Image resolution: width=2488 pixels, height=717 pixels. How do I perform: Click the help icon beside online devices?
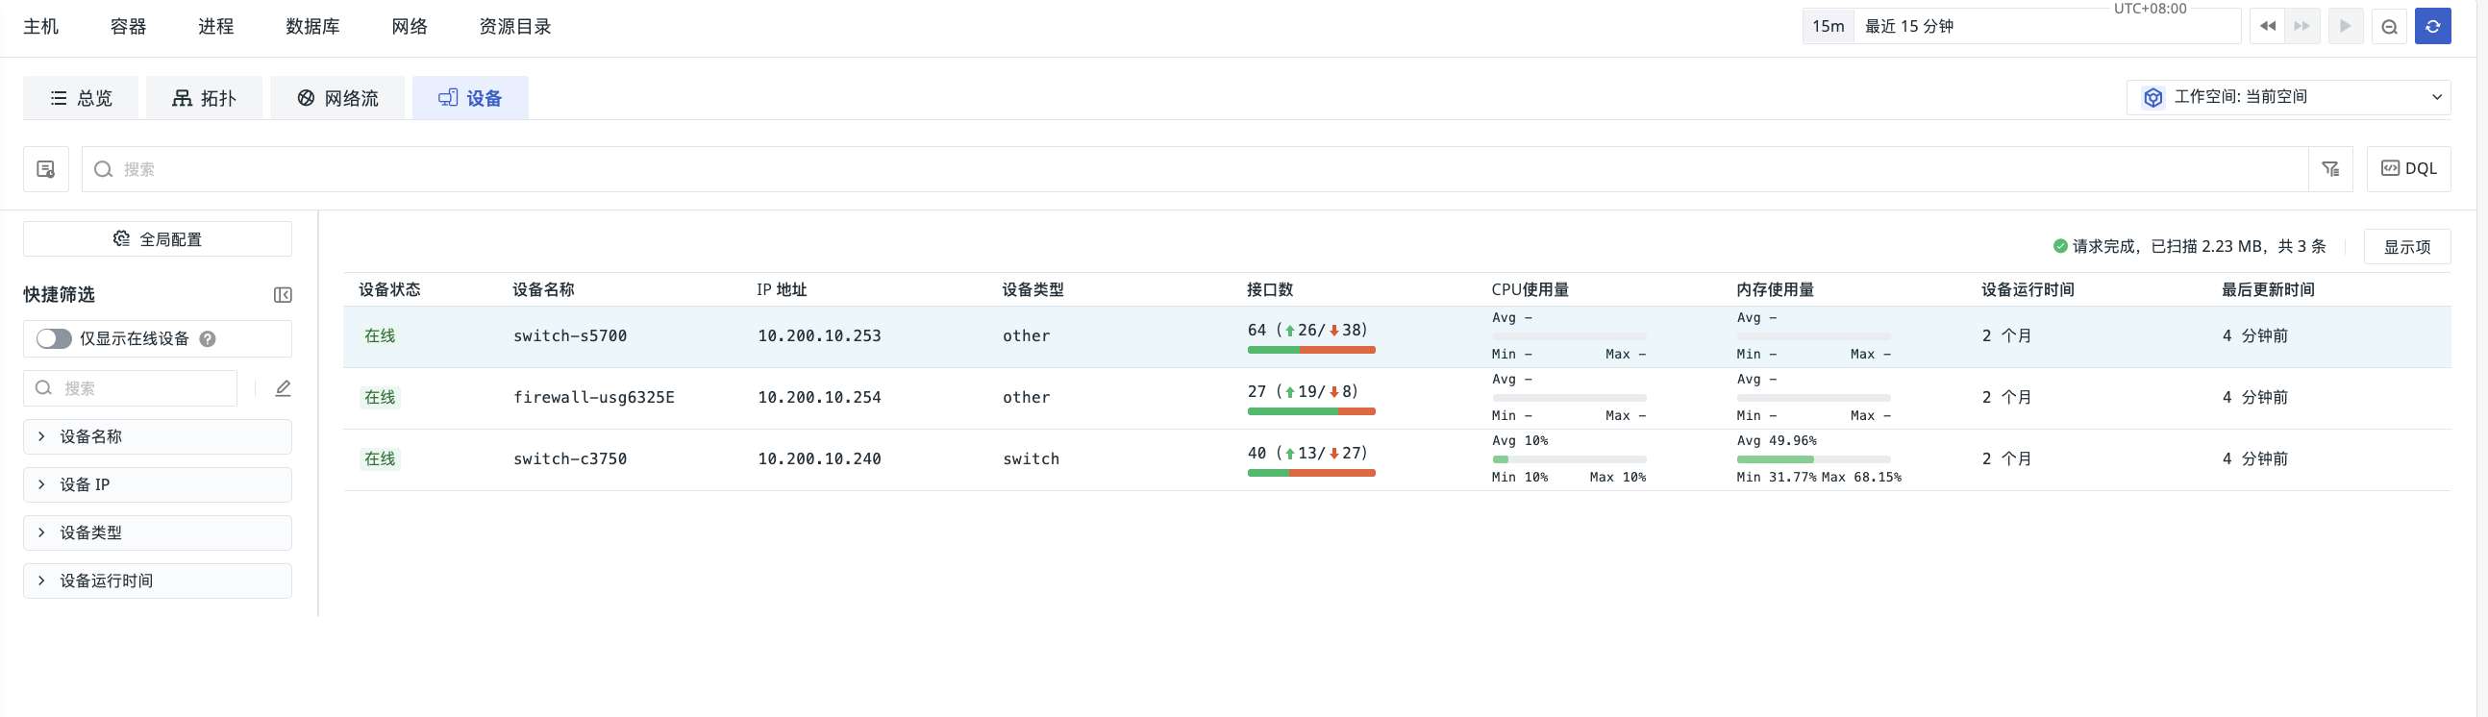tap(208, 338)
